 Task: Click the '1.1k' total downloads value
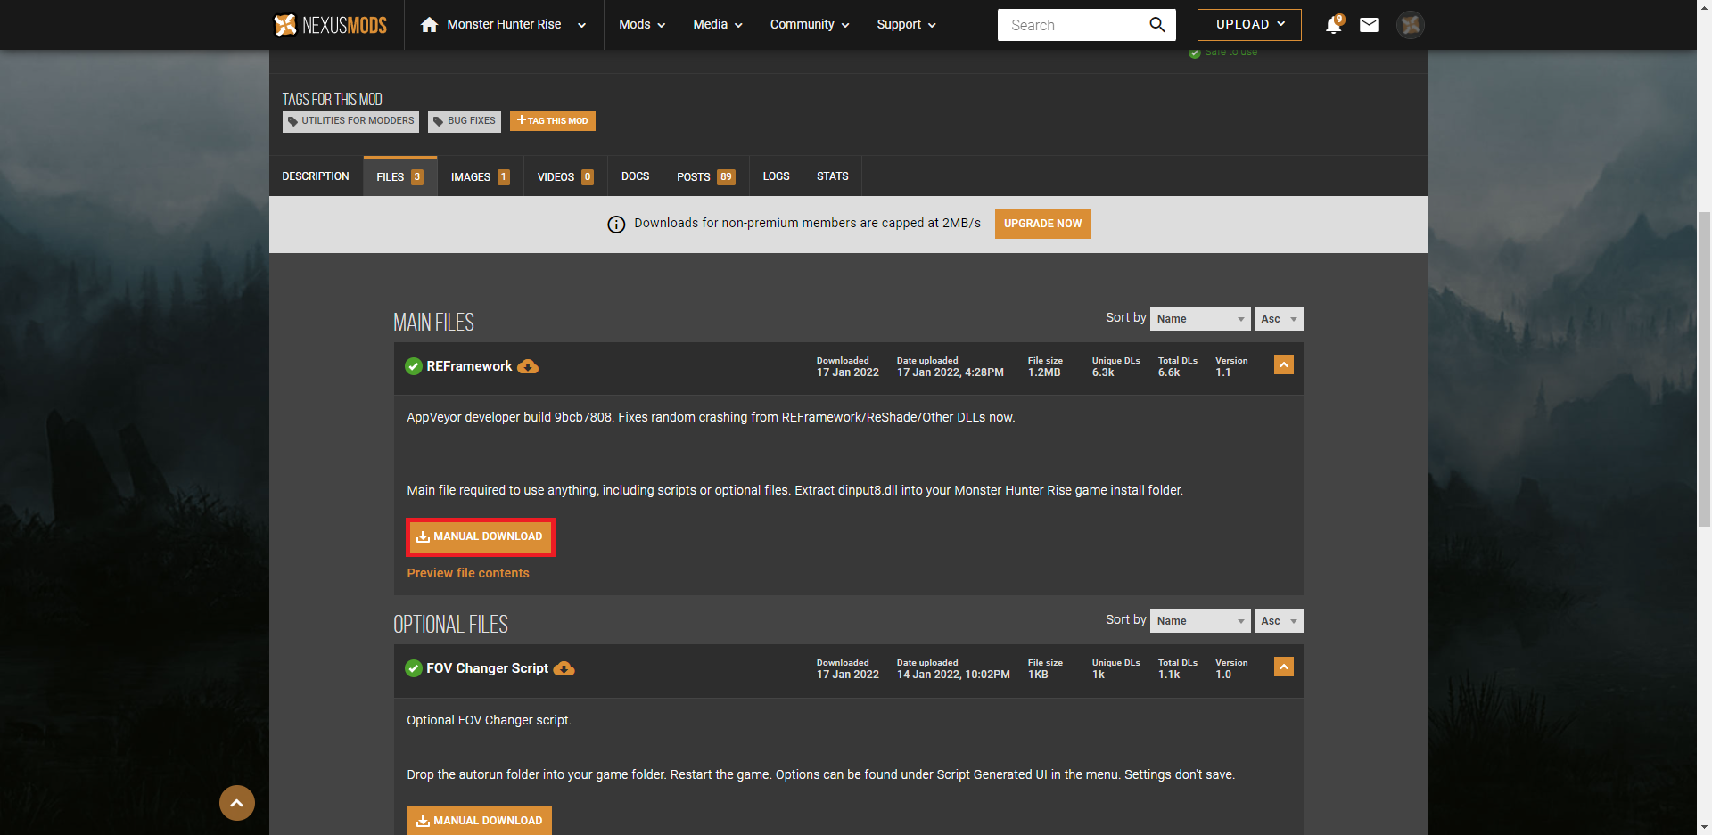pos(1169,675)
